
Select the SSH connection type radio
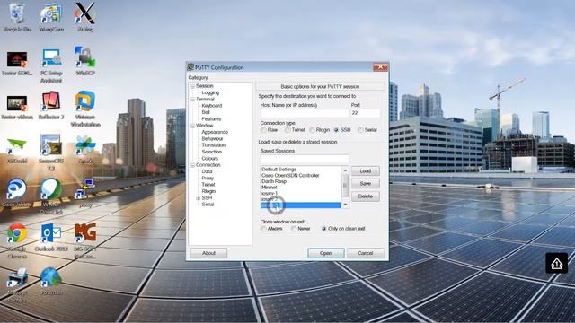point(336,130)
